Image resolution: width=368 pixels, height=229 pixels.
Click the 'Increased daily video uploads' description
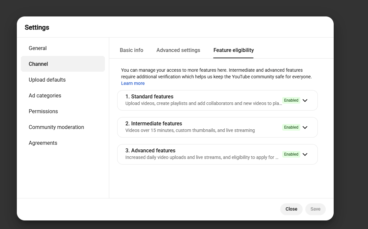point(202,157)
